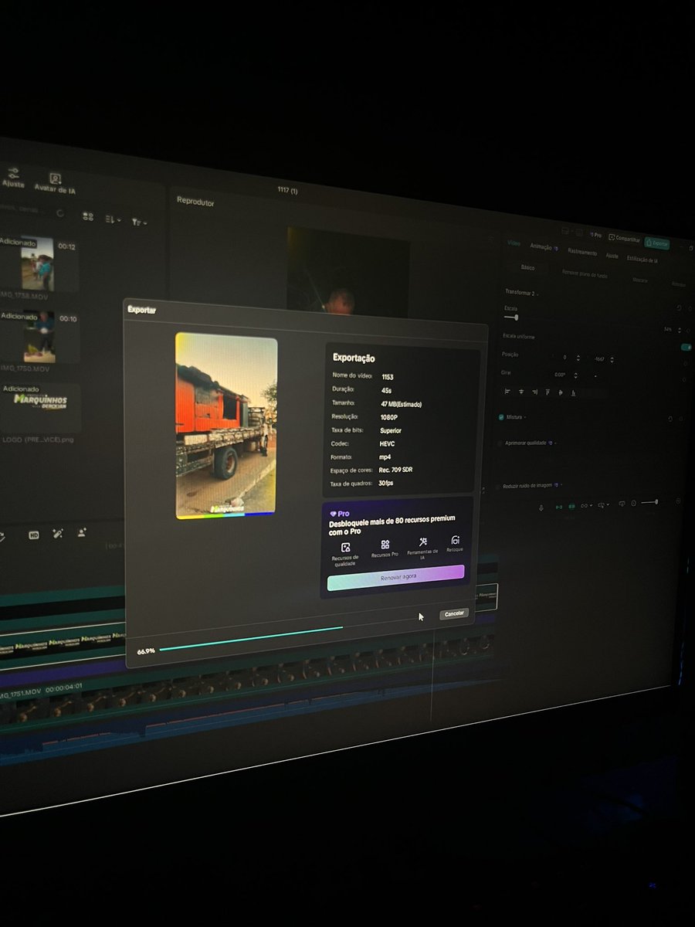Open the media filter dropdown
This screenshot has width=695, height=927.
click(x=138, y=222)
